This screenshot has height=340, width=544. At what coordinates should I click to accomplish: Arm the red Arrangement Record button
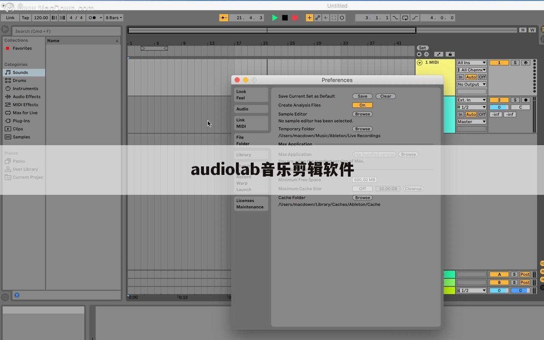point(295,18)
